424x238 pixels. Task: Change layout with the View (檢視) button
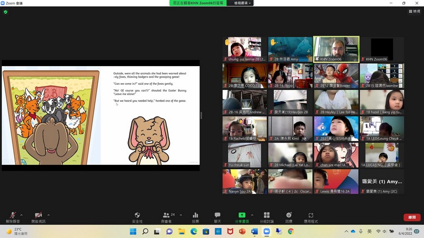click(414, 11)
